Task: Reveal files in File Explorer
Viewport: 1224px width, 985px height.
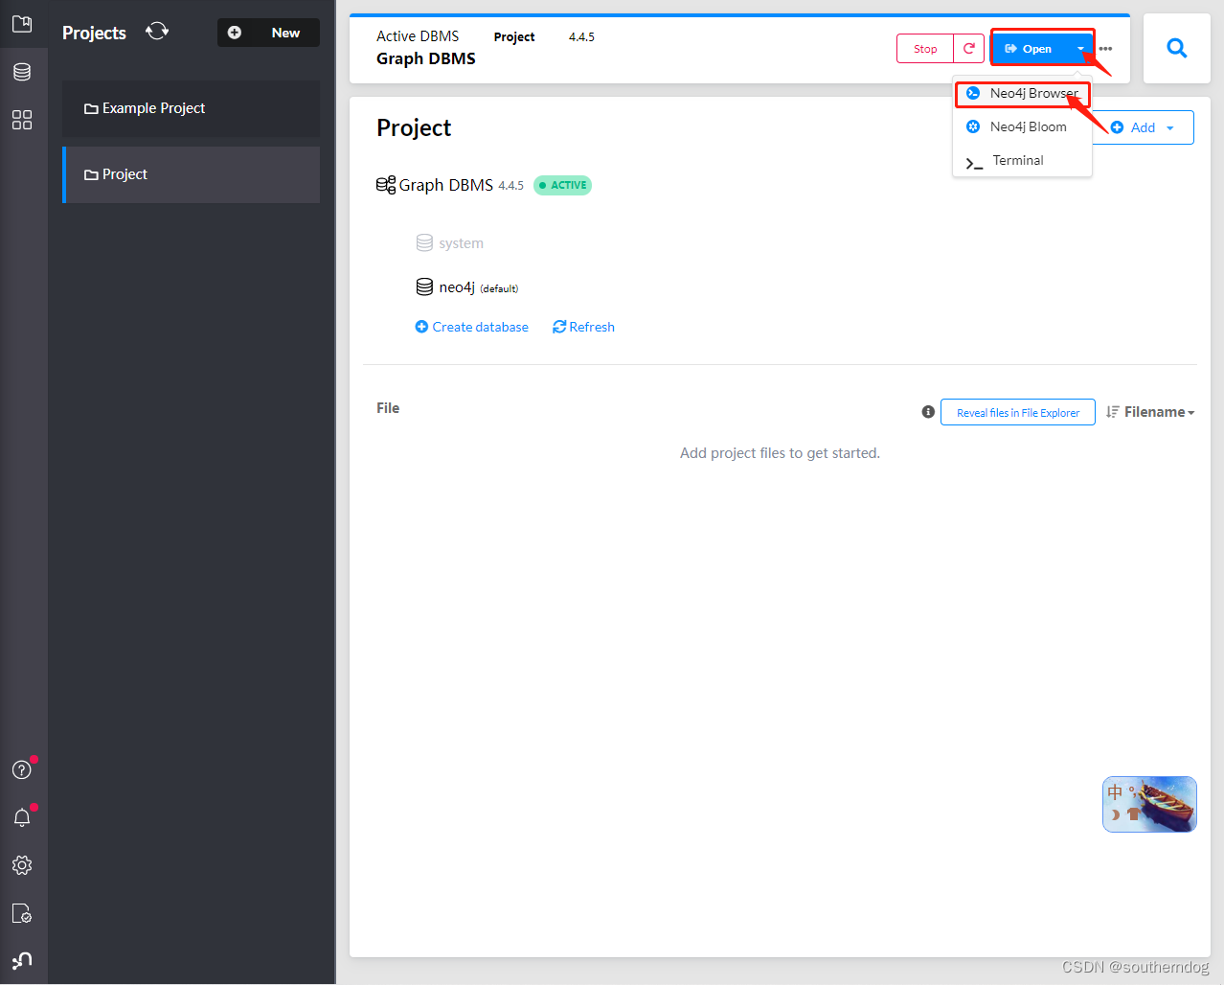Action: coord(1017,412)
